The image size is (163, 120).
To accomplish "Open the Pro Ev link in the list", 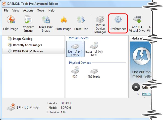I will 146,94.
